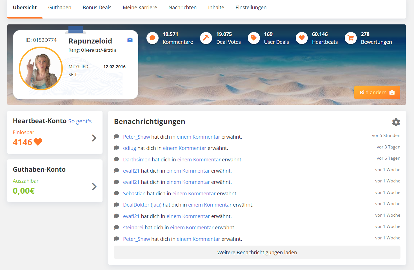The image size is (414, 270).
Task: Open the Übersicht tab
Action: 25,8
